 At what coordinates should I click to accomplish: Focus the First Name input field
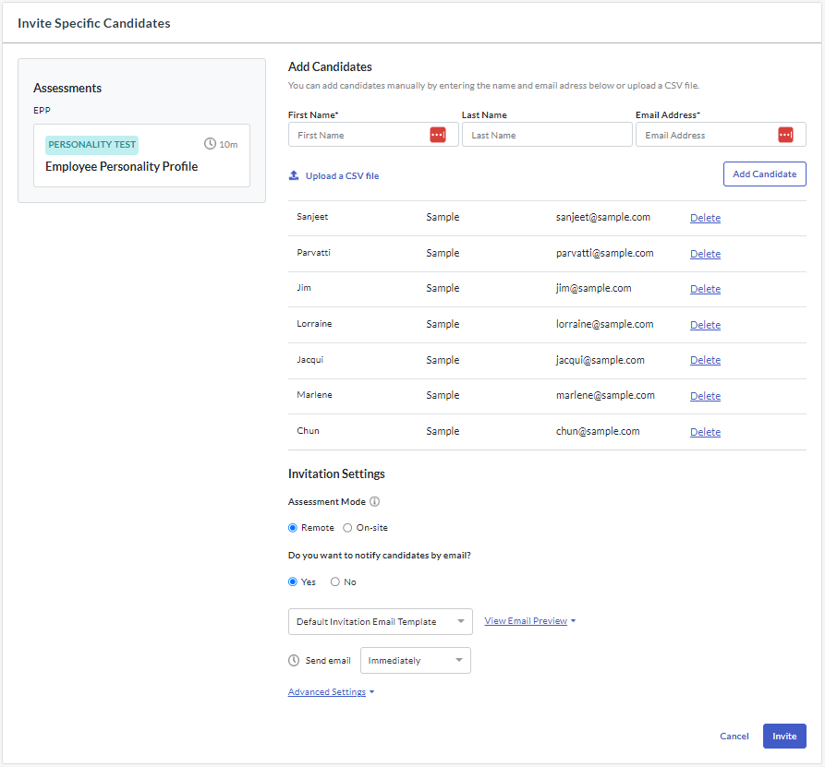click(373, 135)
